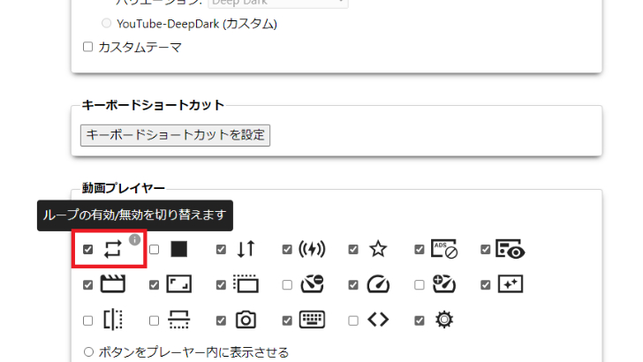Uncheck the pop-up player checkbox
The image size is (643, 362).
coord(221,285)
